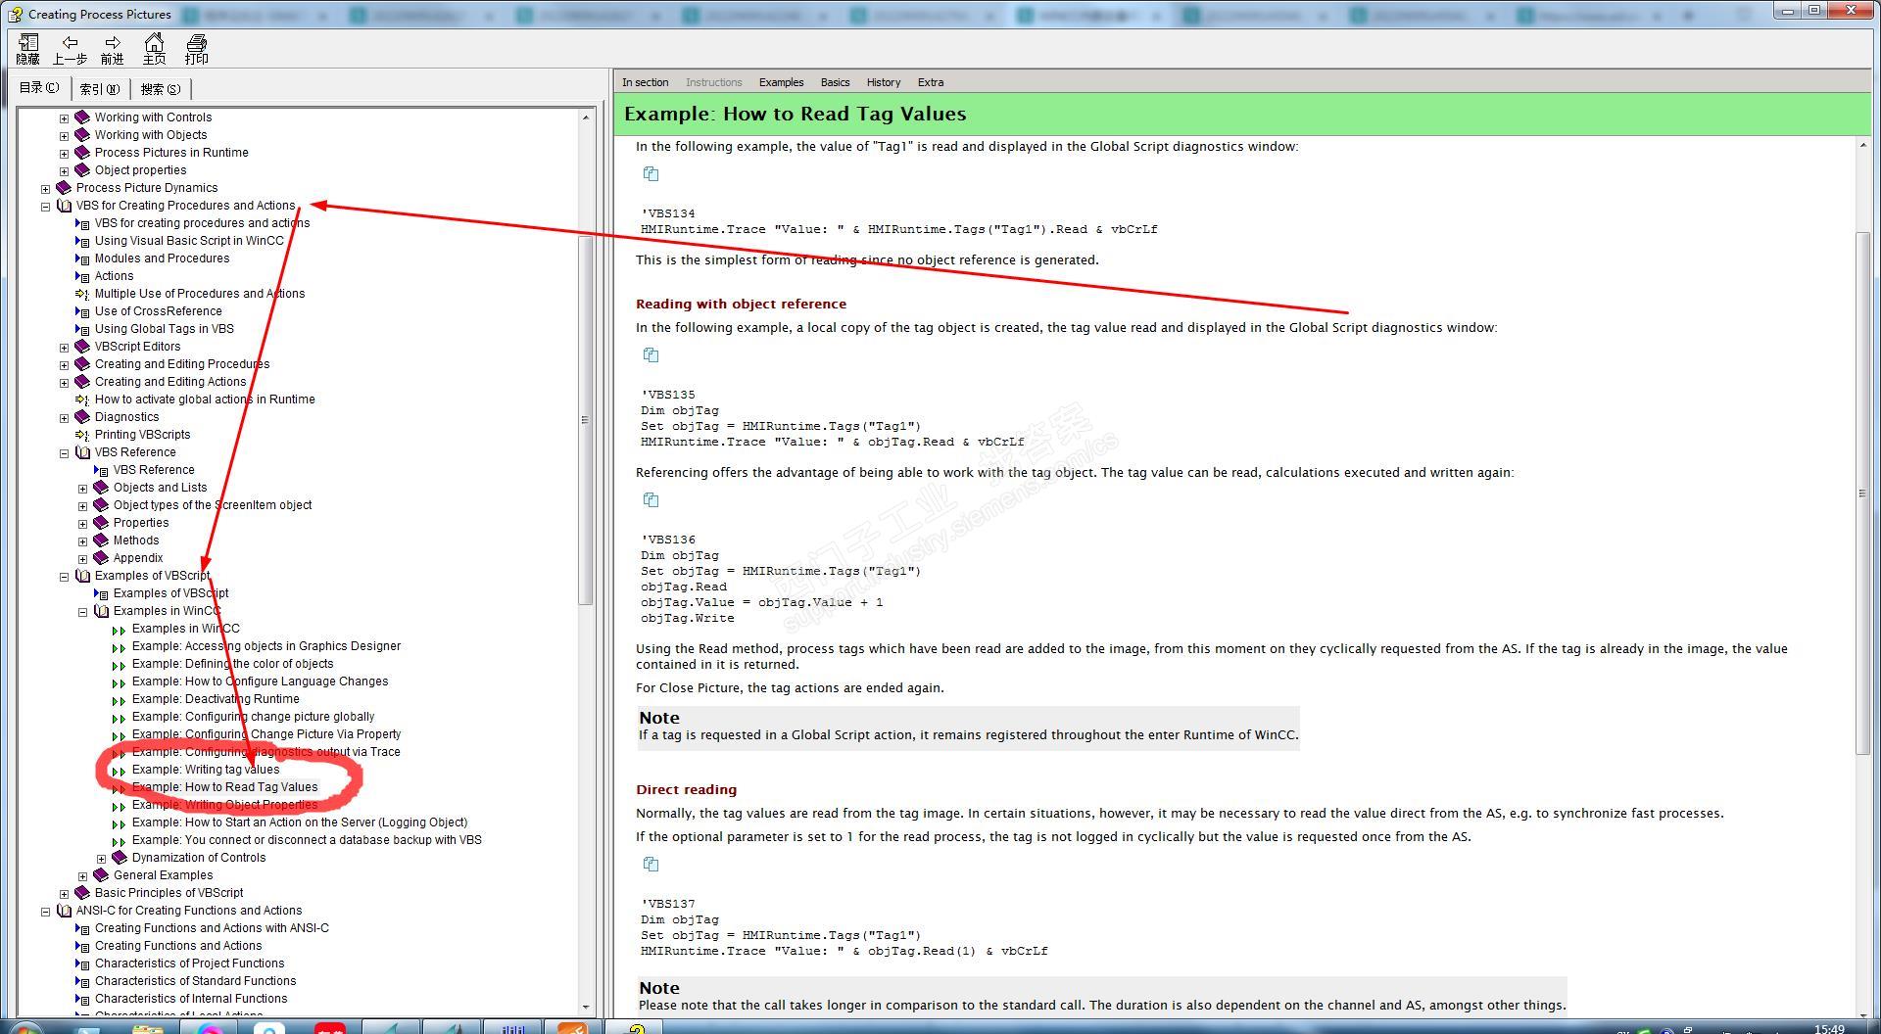Click the book icon beside Process Picture Dynamics
Viewport: 1881px width, 1034px height.
point(64,188)
